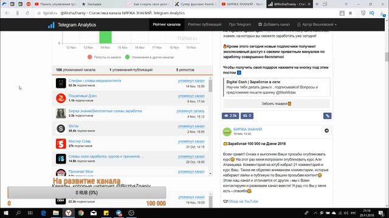The width and height of the screenshot is (389, 218).
Task: Click the 2.5k views eye badge
Action: pos(230,116)
